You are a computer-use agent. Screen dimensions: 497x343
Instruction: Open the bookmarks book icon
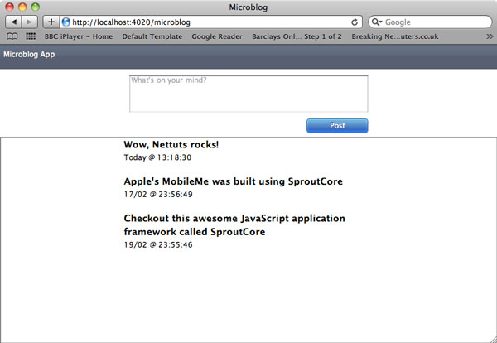pos(12,36)
